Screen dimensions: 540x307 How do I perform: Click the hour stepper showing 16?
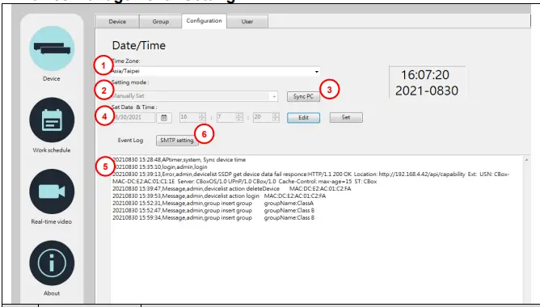192,117
